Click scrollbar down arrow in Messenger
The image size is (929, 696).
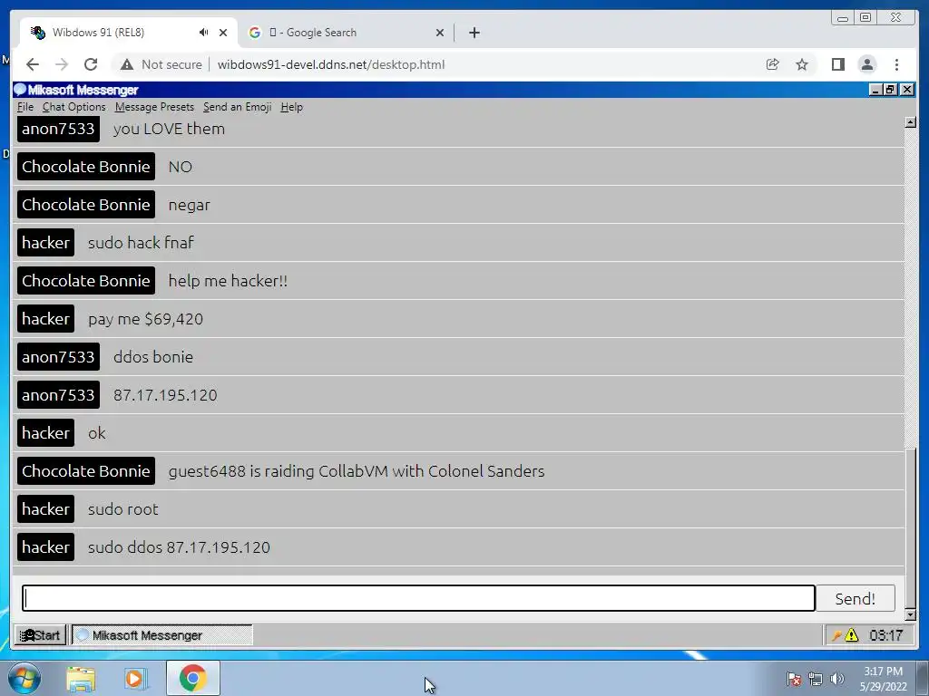(911, 615)
